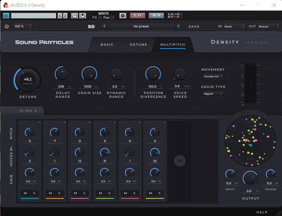Viewport: 282px width, 216px height.
Task: Click the voices value 21
Action: tap(105, 161)
